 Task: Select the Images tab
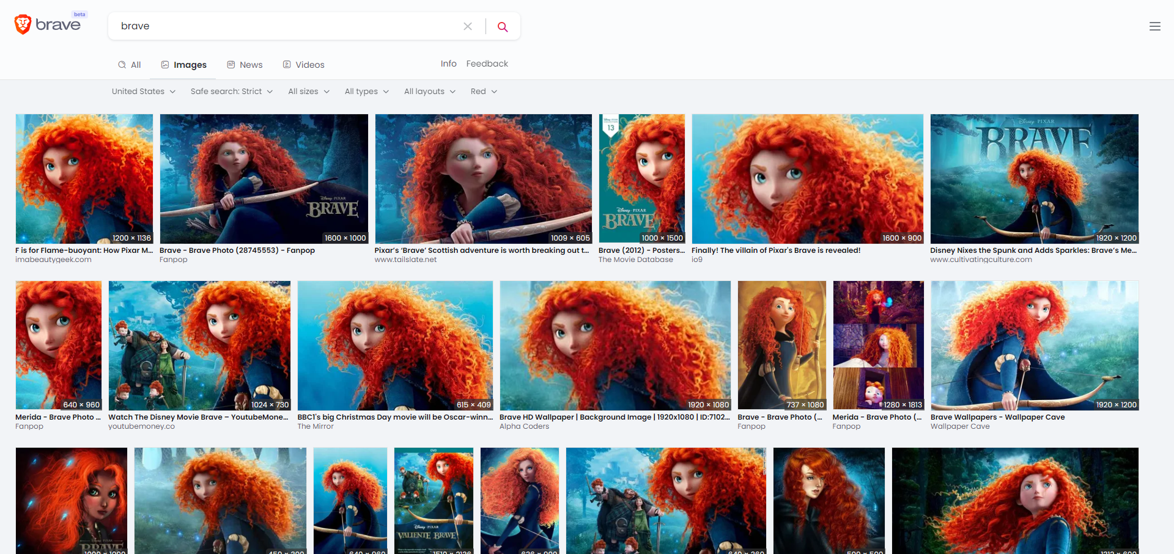[x=184, y=65]
